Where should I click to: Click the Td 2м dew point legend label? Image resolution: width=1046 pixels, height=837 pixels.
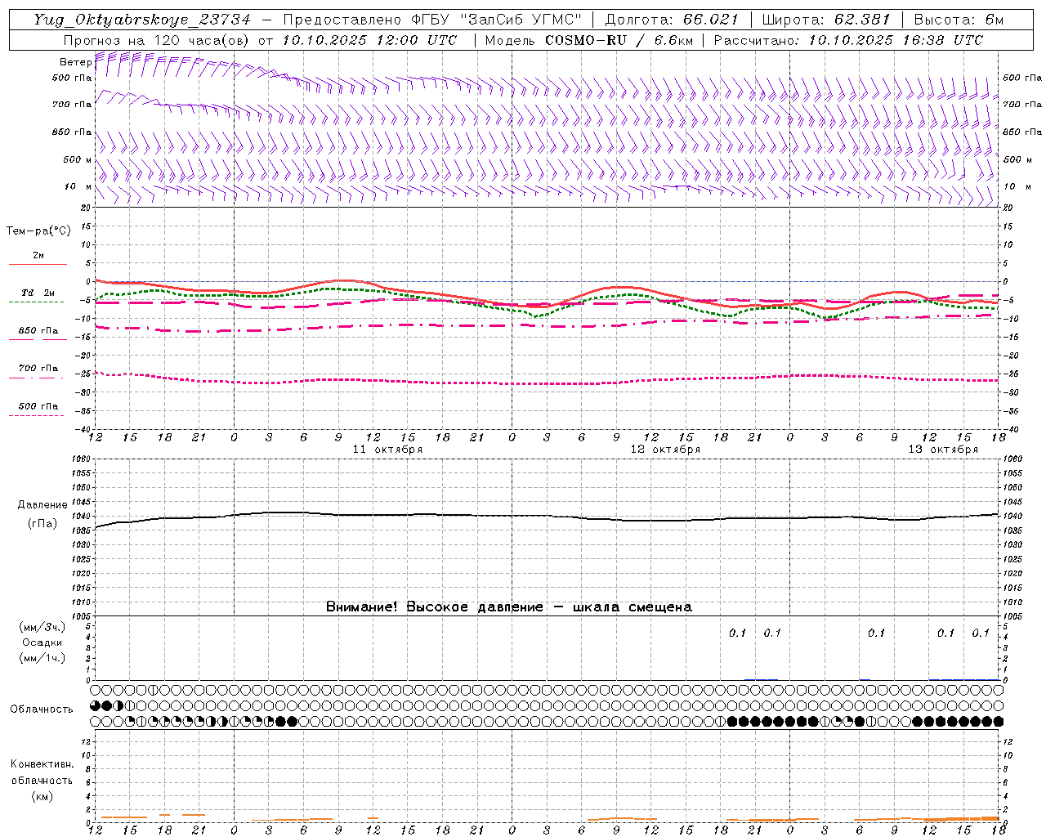coord(38,293)
